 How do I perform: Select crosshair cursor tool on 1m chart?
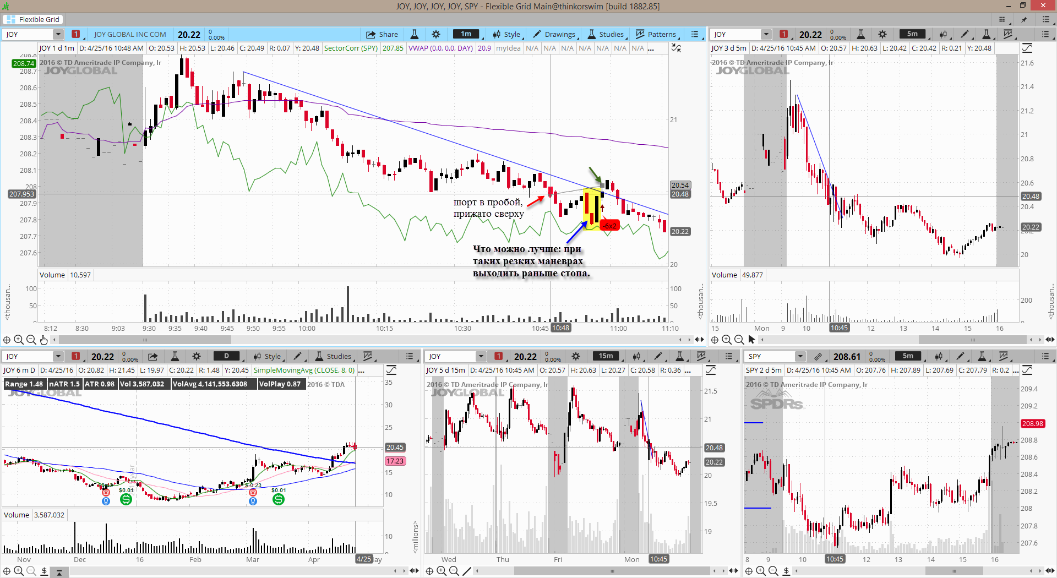[x=7, y=340]
